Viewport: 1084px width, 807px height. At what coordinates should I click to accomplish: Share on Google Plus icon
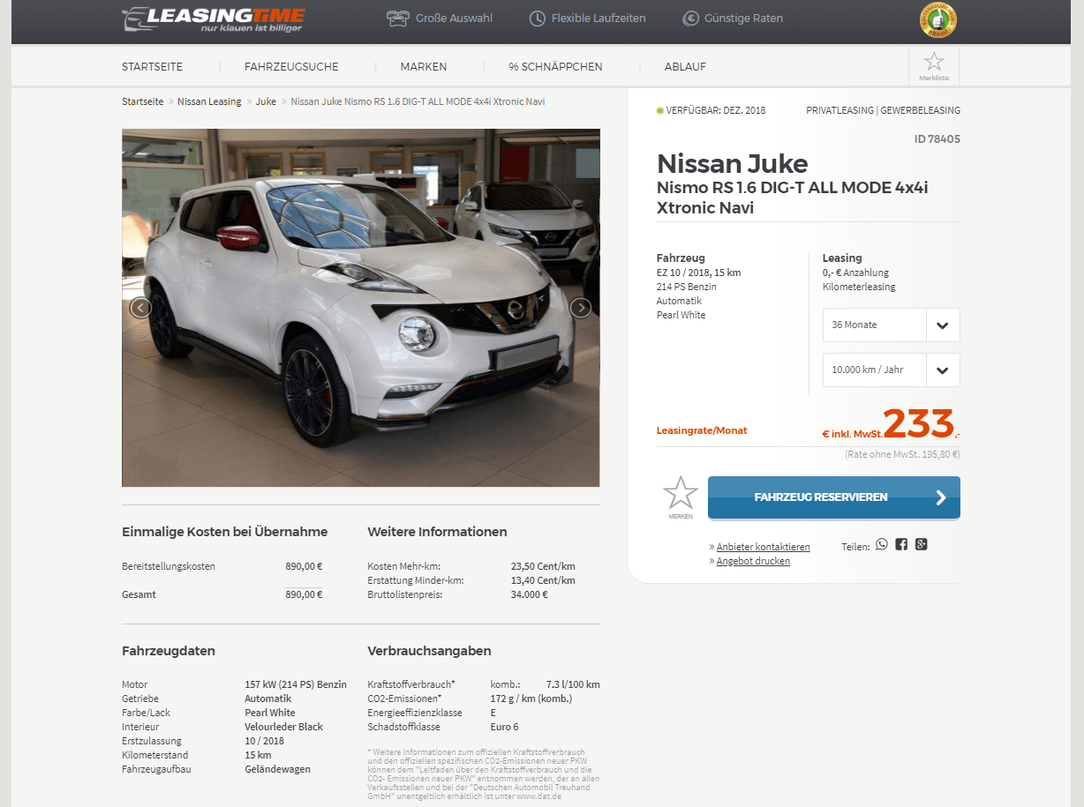pos(922,544)
